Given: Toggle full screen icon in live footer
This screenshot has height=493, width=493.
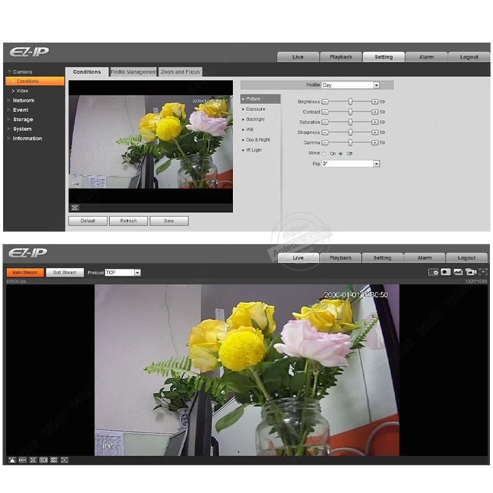Looking at the screenshot, I should pos(33,460).
